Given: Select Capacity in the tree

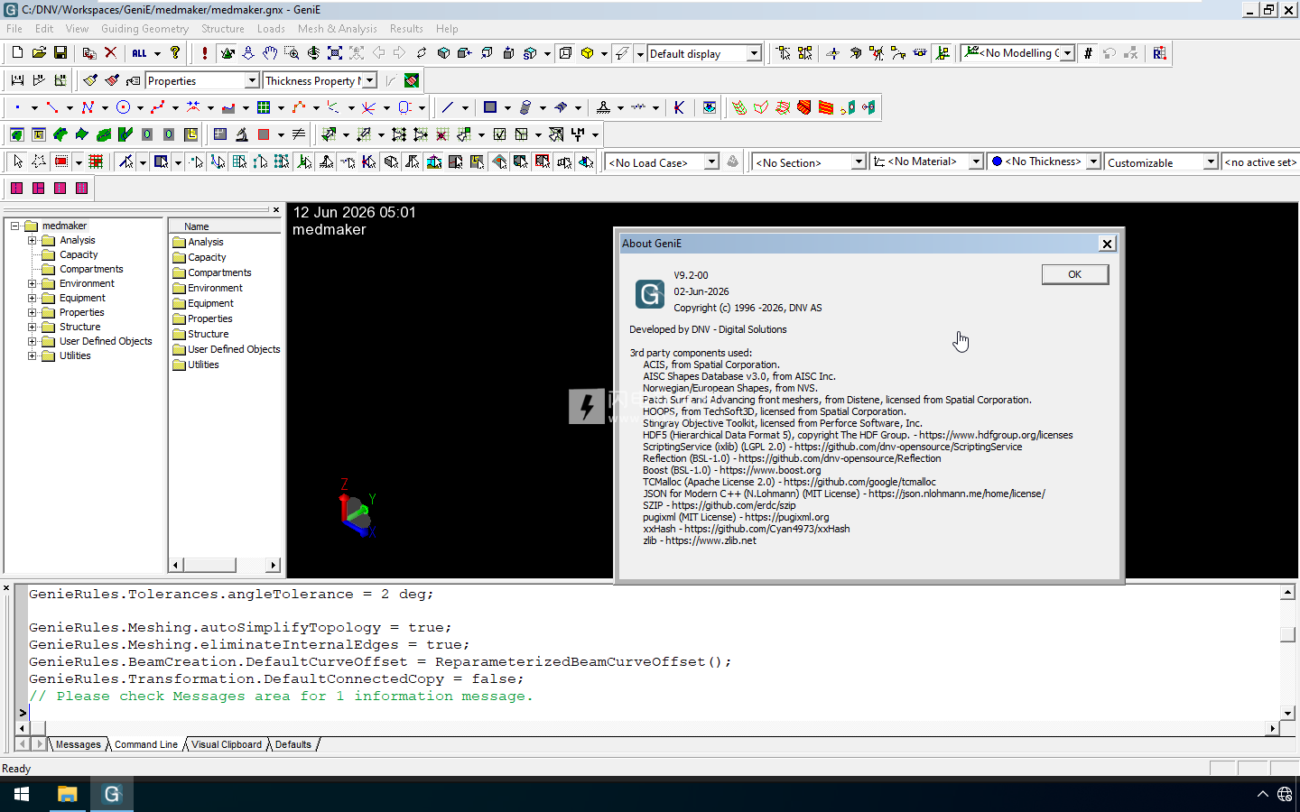Looking at the screenshot, I should (x=79, y=254).
